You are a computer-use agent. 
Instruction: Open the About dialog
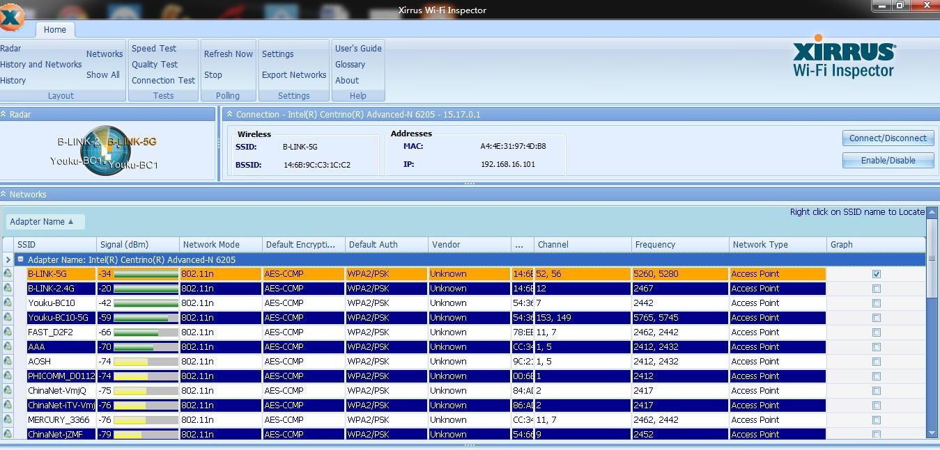[347, 81]
